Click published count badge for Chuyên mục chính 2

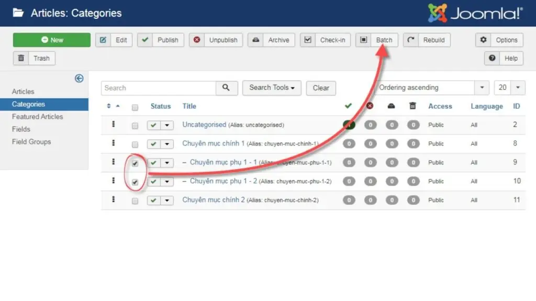349,200
